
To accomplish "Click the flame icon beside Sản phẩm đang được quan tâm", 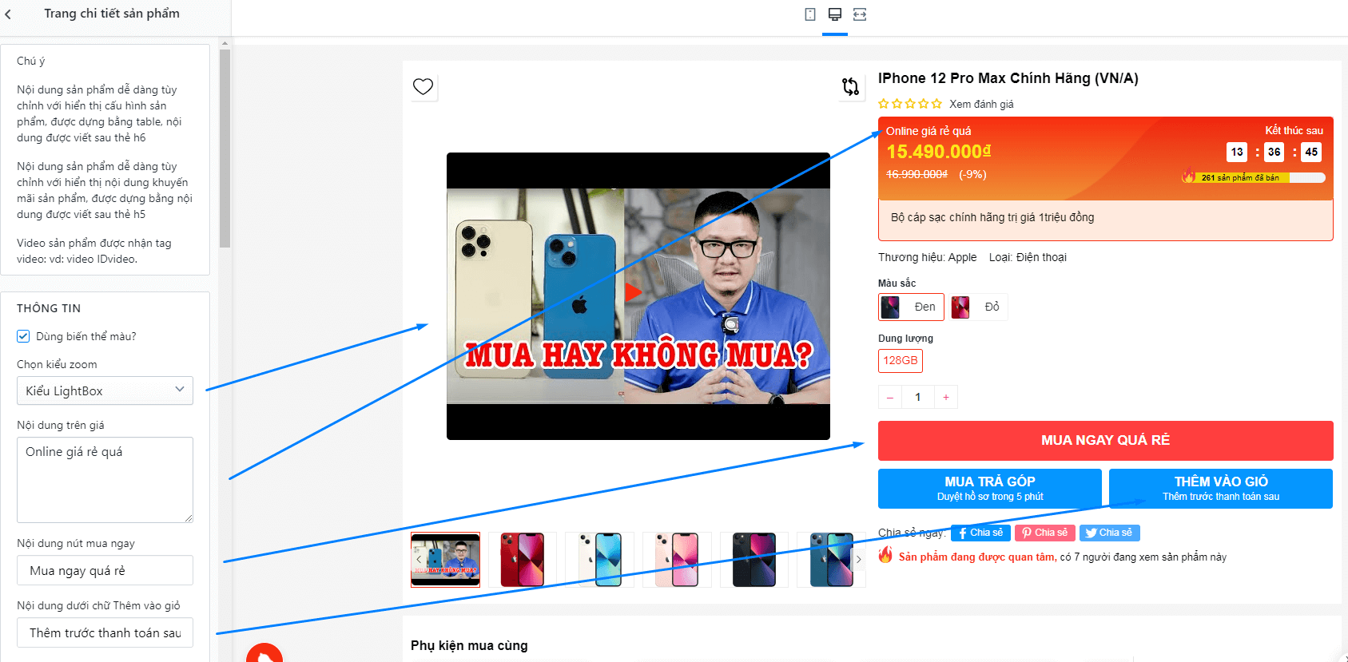I will pos(885,555).
